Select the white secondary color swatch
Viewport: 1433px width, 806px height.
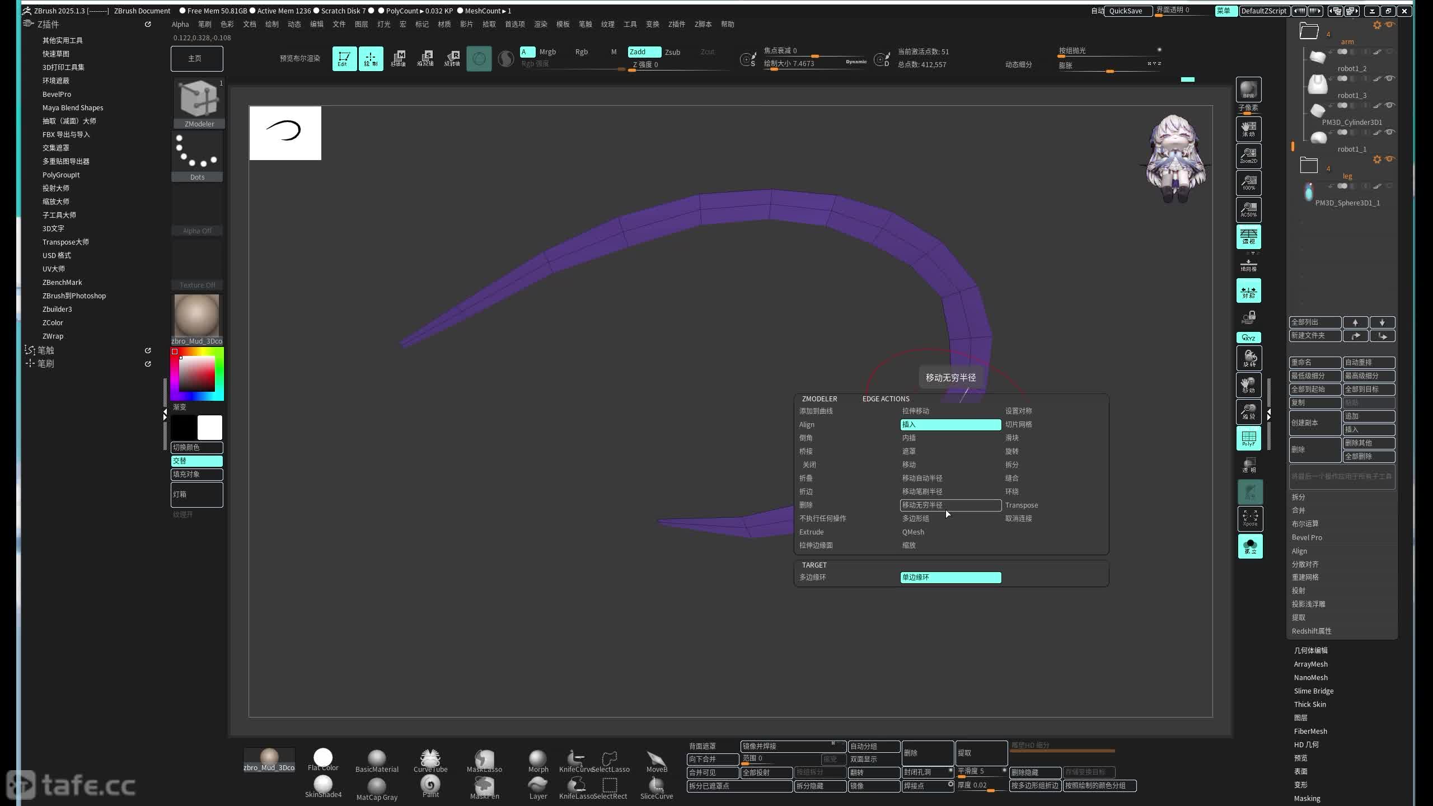tap(210, 428)
